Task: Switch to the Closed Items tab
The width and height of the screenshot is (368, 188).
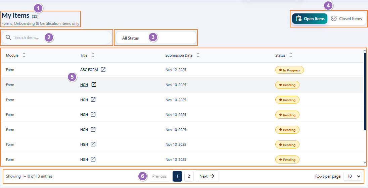Action: pyautogui.click(x=347, y=19)
